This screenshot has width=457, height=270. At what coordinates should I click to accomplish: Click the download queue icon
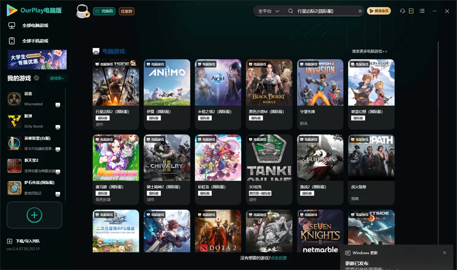(10, 241)
